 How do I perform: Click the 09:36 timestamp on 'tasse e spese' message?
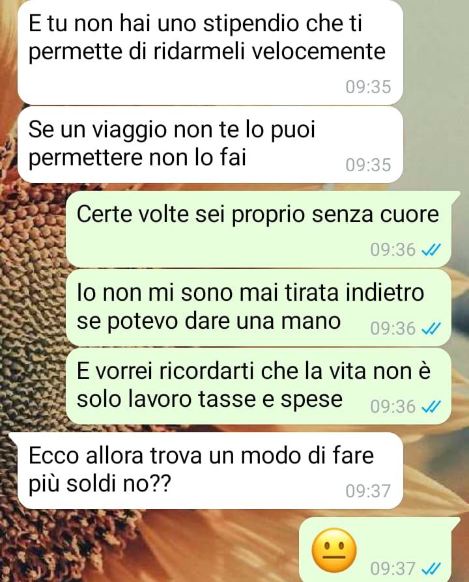[x=393, y=407]
